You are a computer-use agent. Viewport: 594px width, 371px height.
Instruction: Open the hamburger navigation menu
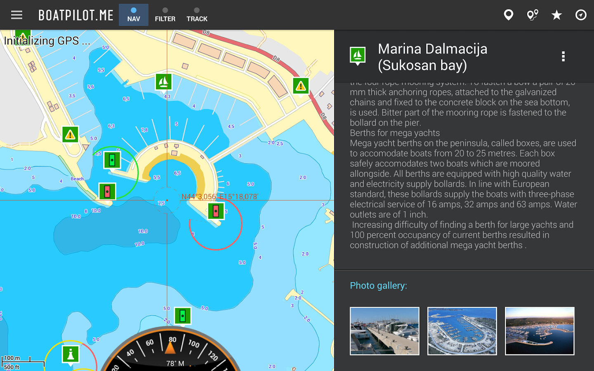(16, 15)
